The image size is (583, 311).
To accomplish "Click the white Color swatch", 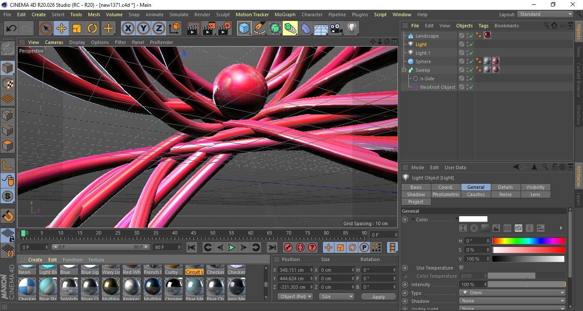I will click(473, 219).
